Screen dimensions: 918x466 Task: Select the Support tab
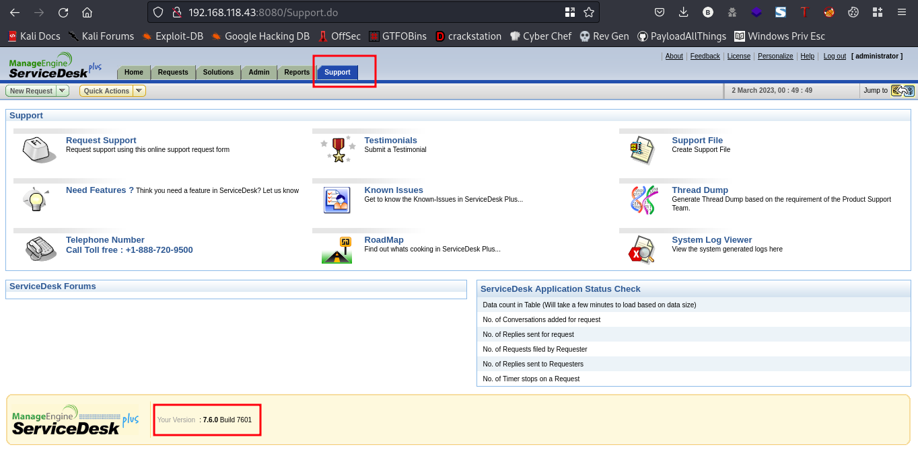pyautogui.click(x=338, y=73)
